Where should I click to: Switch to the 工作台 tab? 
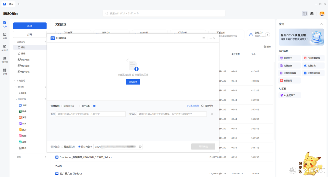[x=9, y=4]
